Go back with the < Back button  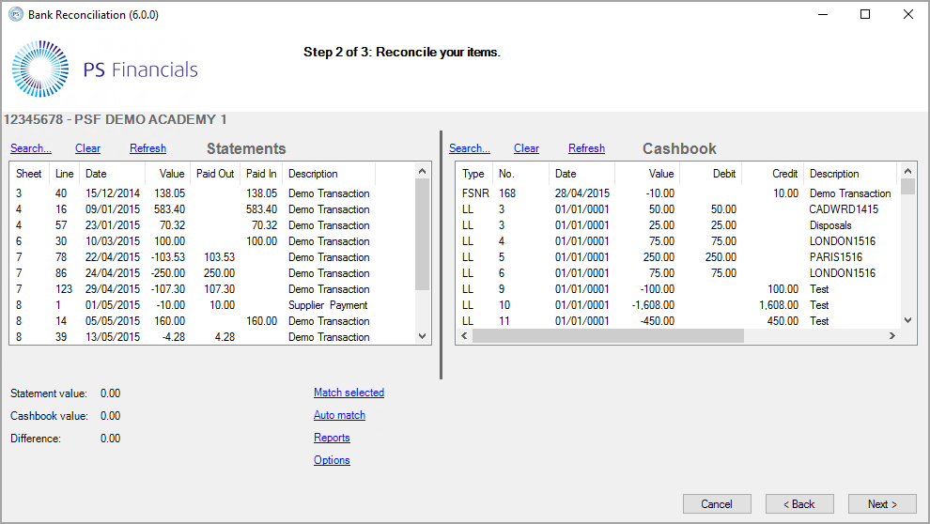(x=799, y=504)
